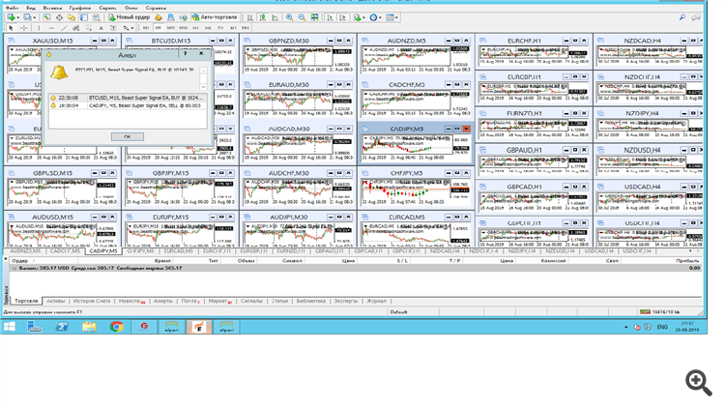This screenshot has width=725, height=408.
Task: Open the Графики menu
Action: 80,8
